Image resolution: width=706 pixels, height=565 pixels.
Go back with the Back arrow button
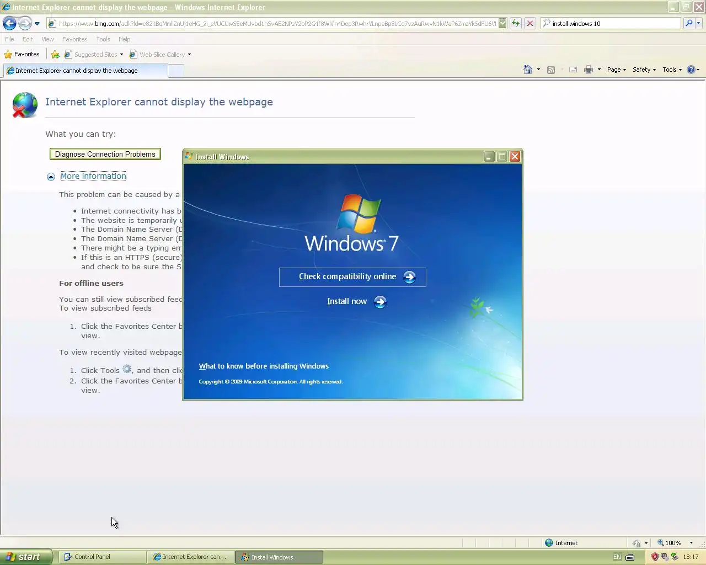tap(9, 23)
